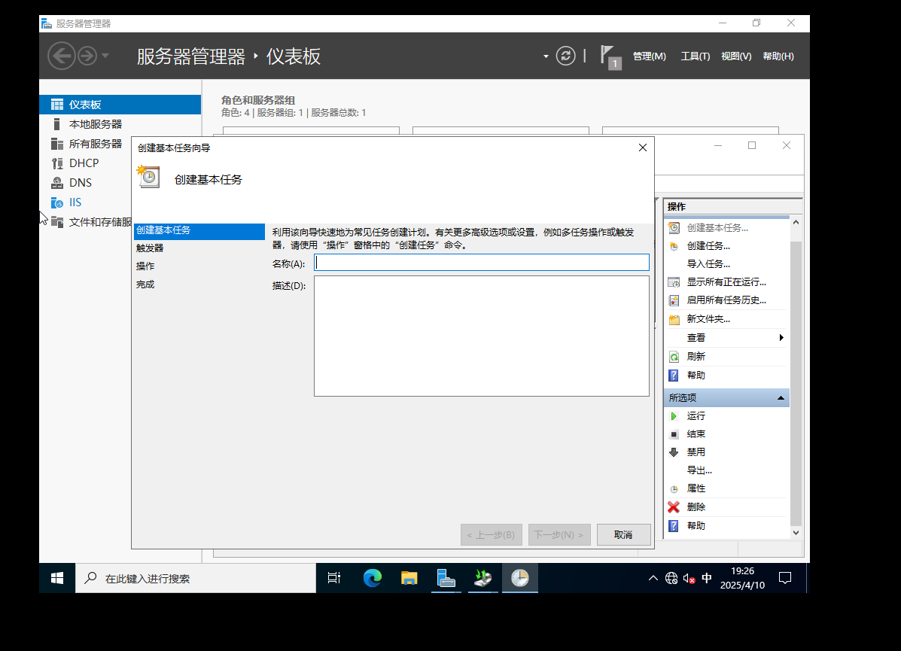Select the 操作 wizard step
Screen dimensions: 901x651
145,266
